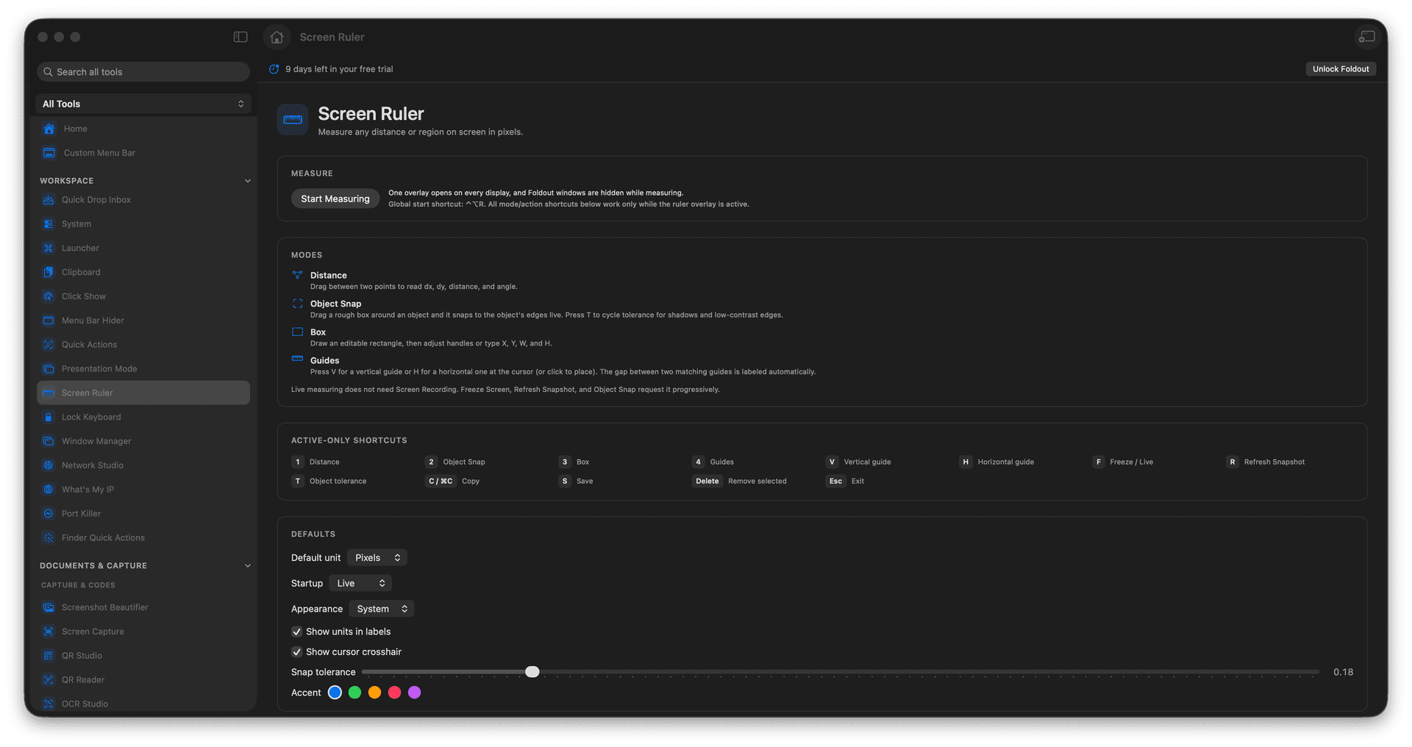The height and width of the screenshot is (747, 1412).
Task: Click the top-right window display icon
Action: 1366,37
